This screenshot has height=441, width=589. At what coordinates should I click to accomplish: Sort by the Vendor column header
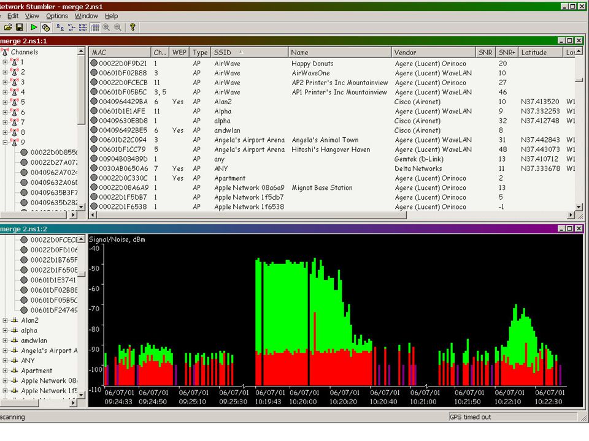(x=433, y=52)
